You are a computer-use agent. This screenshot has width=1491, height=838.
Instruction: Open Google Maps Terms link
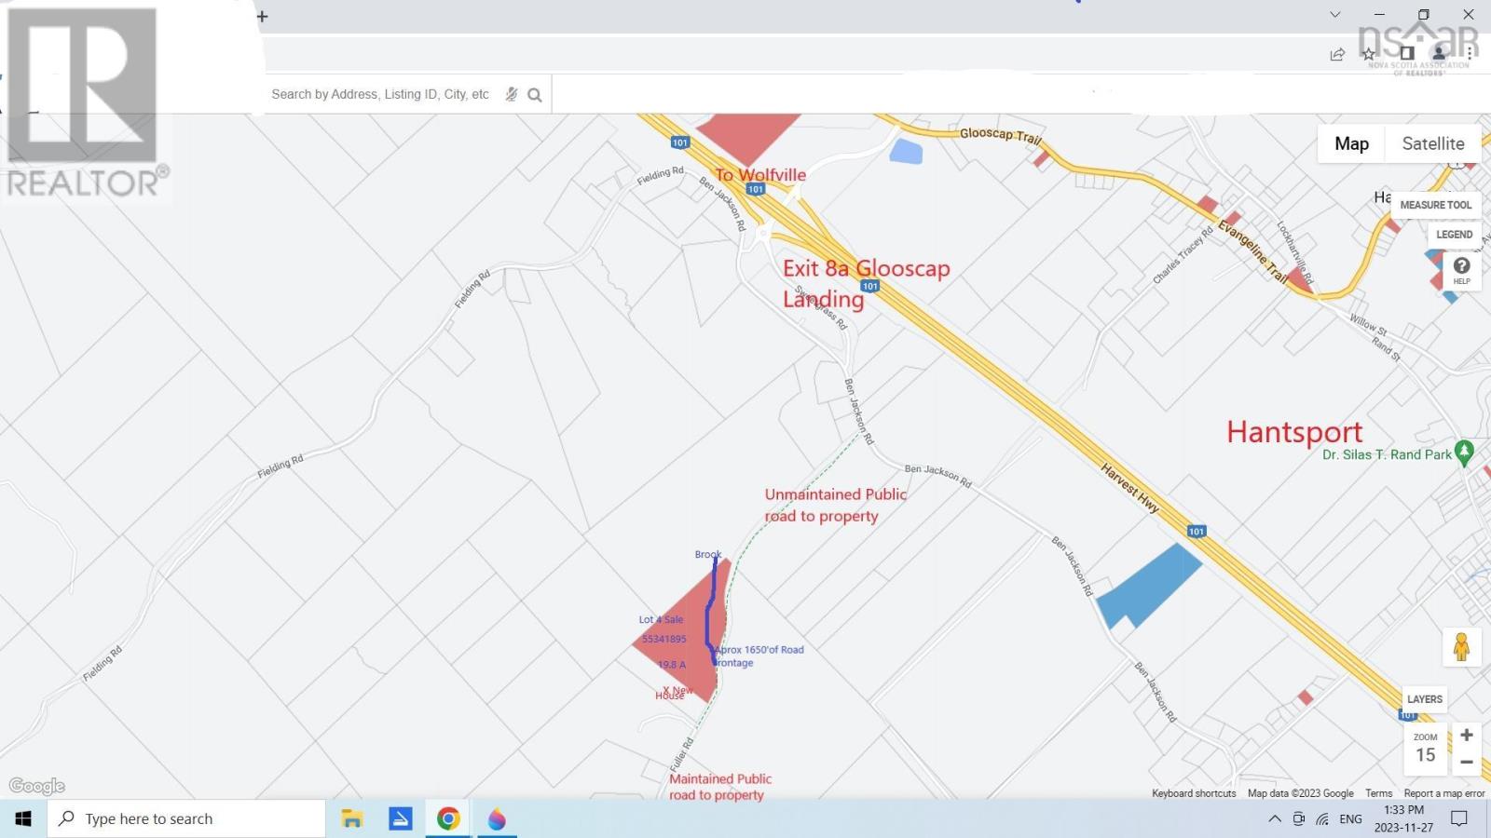point(1378,793)
